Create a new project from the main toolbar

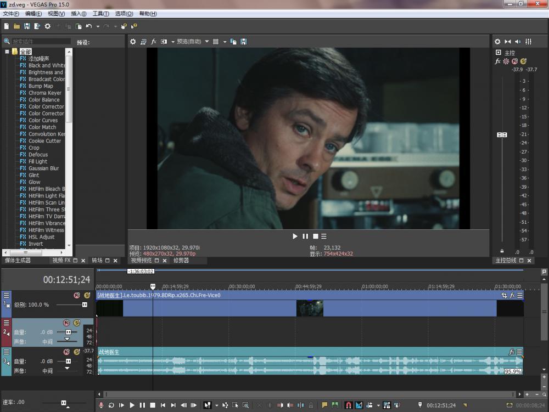(x=6, y=26)
